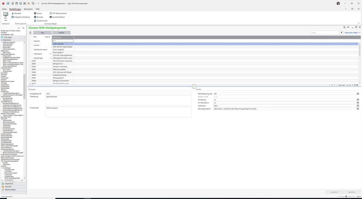Open Anlagenbuchhaltung from the ribbon
Image resolution: width=362 pixels, height=199 pixels.
(21, 17)
